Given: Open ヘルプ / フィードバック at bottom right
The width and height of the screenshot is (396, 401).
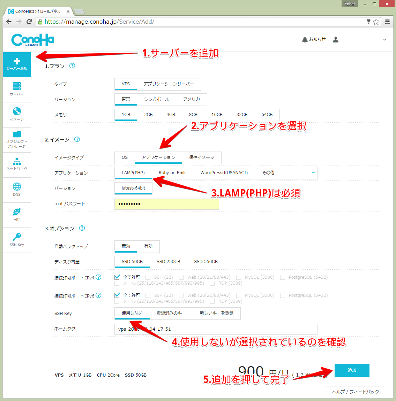Looking at the screenshot, I should (355, 392).
